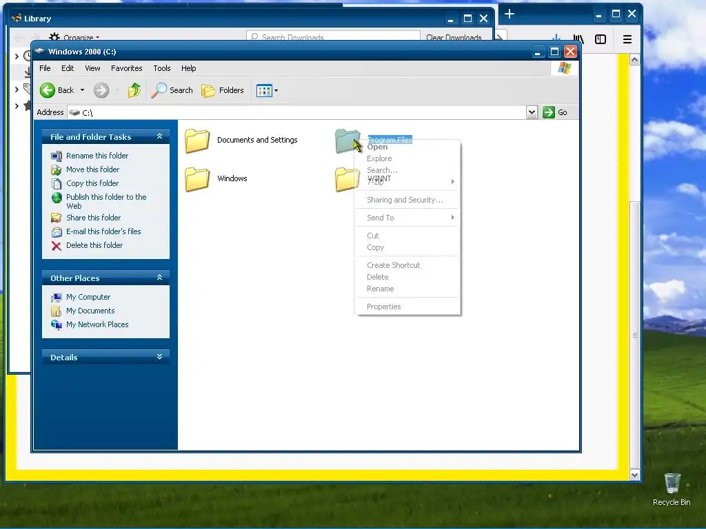Select the Documents and Settings folder icon
This screenshot has height=529, width=706.
click(196, 141)
